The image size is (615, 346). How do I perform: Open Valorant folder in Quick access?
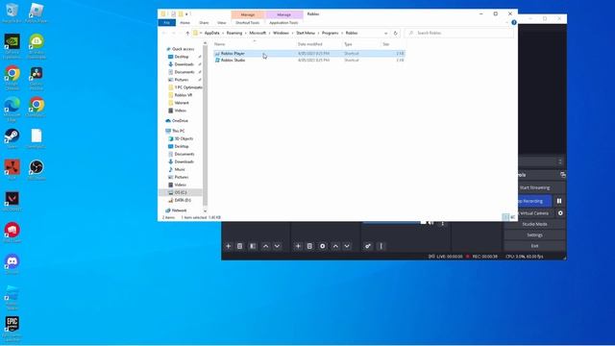[182, 103]
